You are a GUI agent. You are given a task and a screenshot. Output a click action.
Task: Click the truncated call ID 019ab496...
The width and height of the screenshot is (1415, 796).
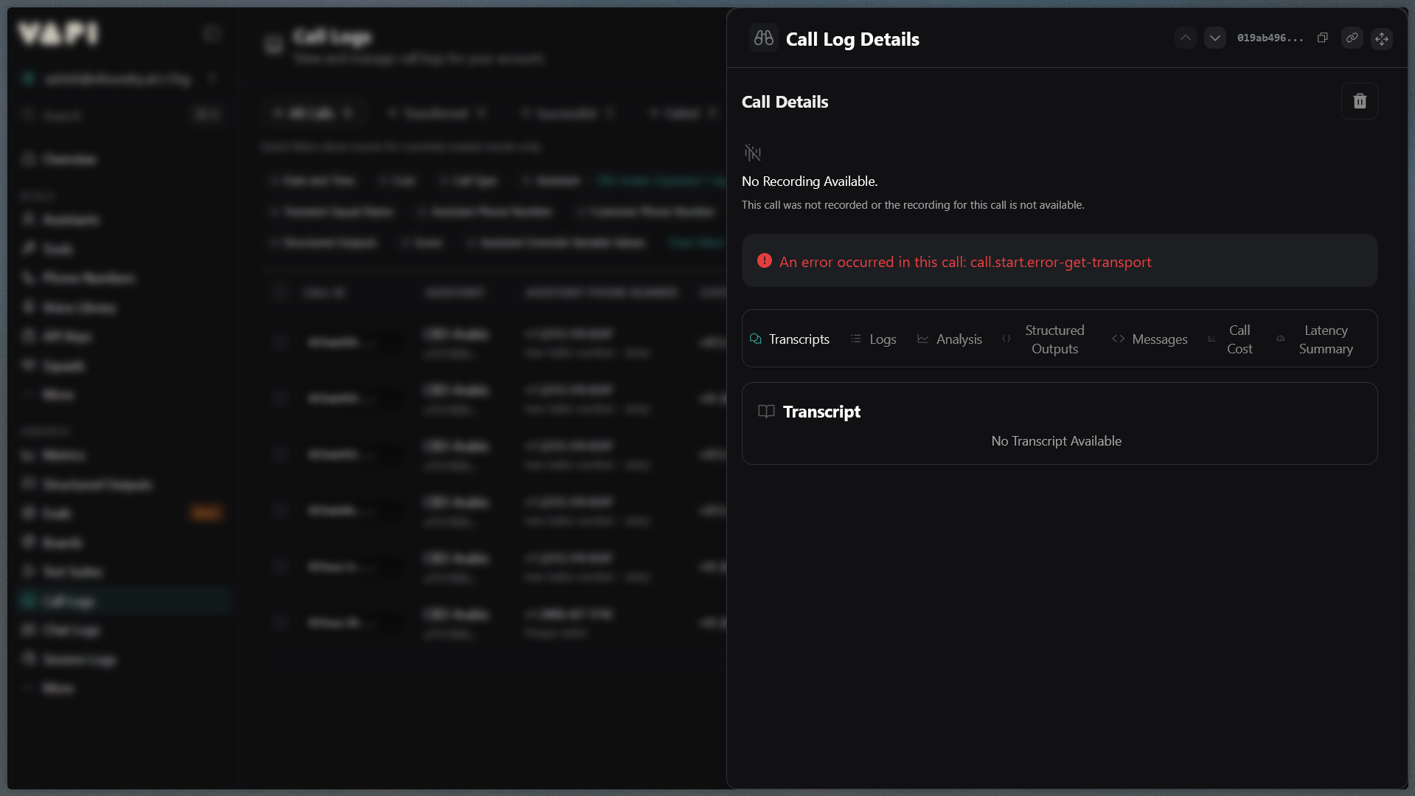point(1270,38)
